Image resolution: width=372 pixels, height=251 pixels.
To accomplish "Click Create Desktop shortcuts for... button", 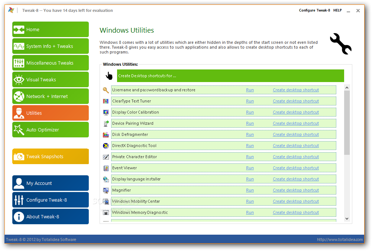I will point(230,76).
